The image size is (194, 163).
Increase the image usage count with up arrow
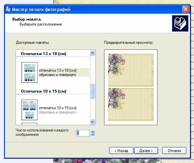point(93,132)
